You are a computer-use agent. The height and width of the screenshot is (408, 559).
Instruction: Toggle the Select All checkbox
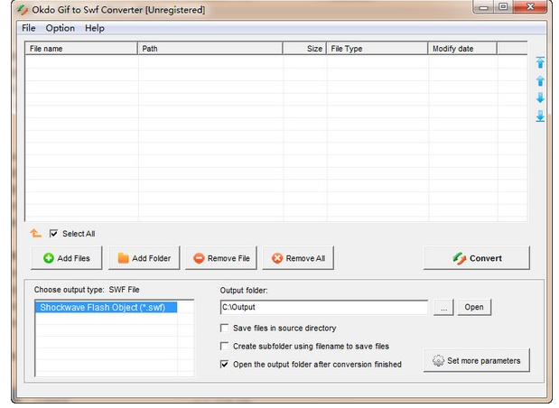pyautogui.click(x=53, y=234)
